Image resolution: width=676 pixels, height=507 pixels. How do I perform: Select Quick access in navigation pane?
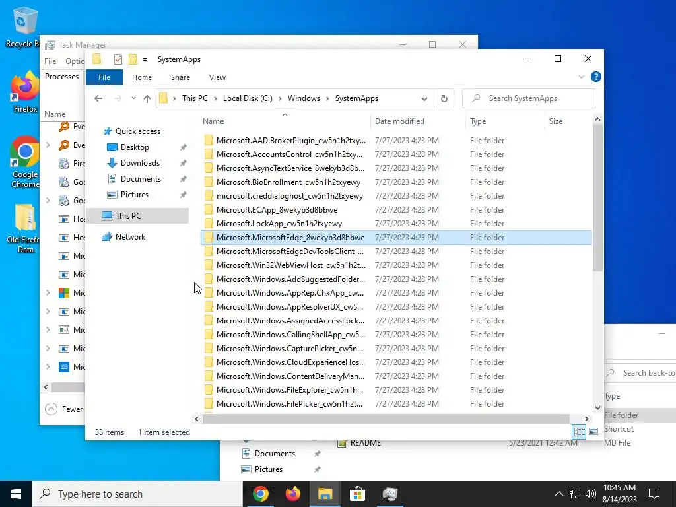coord(137,131)
